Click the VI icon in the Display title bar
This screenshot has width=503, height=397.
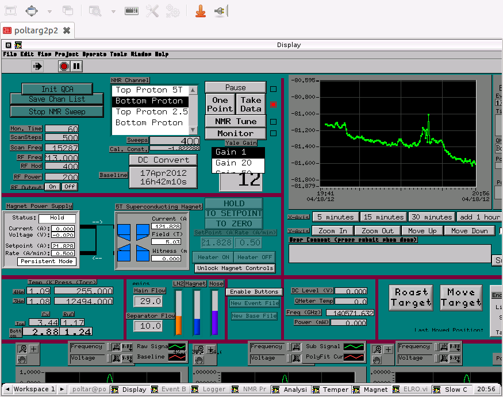(x=18, y=45)
